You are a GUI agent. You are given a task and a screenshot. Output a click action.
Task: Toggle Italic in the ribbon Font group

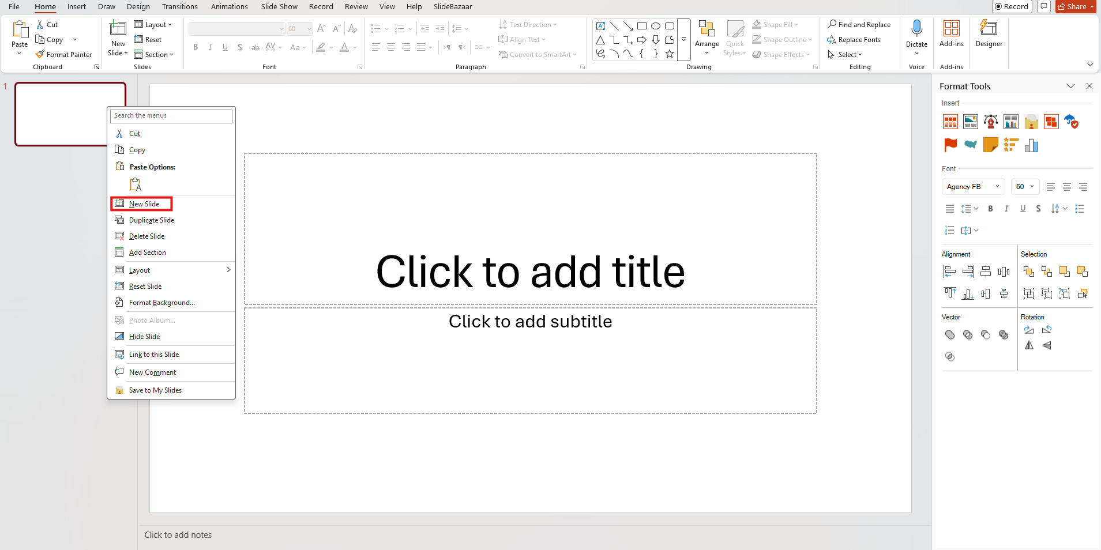click(x=210, y=47)
